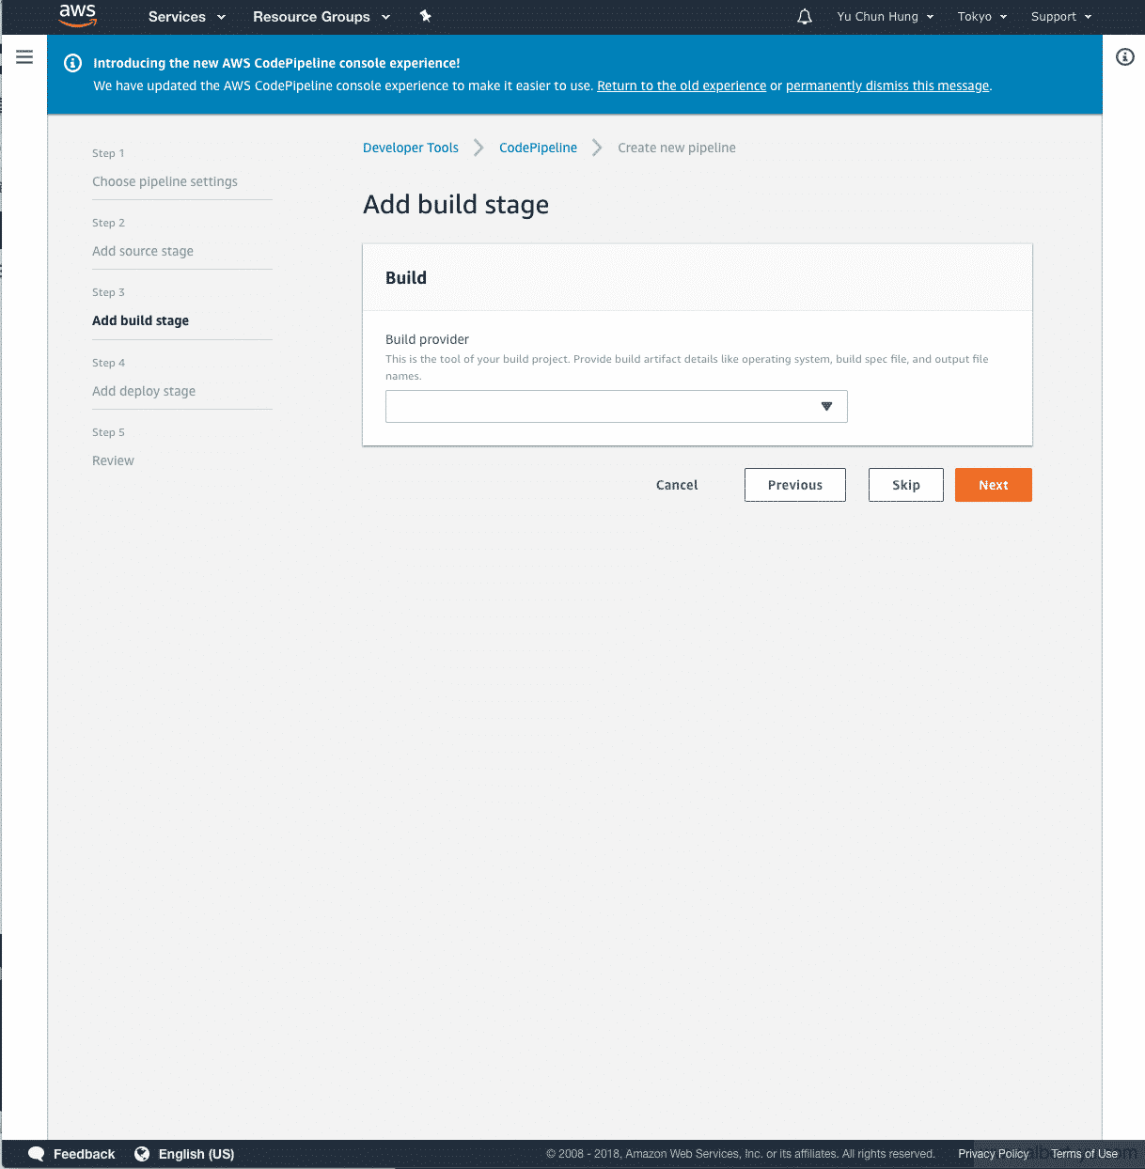This screenshot has height=1169, width=1145.
Task: Click the Previous button
Action: pyautogui.click(x=795, y=485)
